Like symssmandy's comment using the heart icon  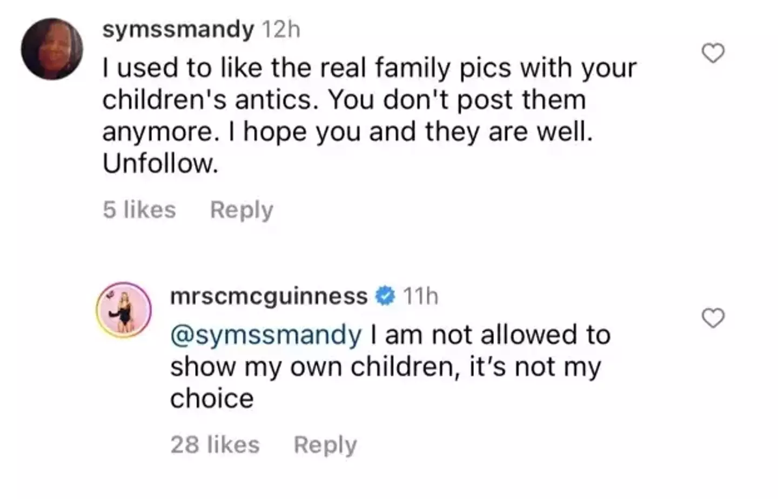(x=712, y=52)
